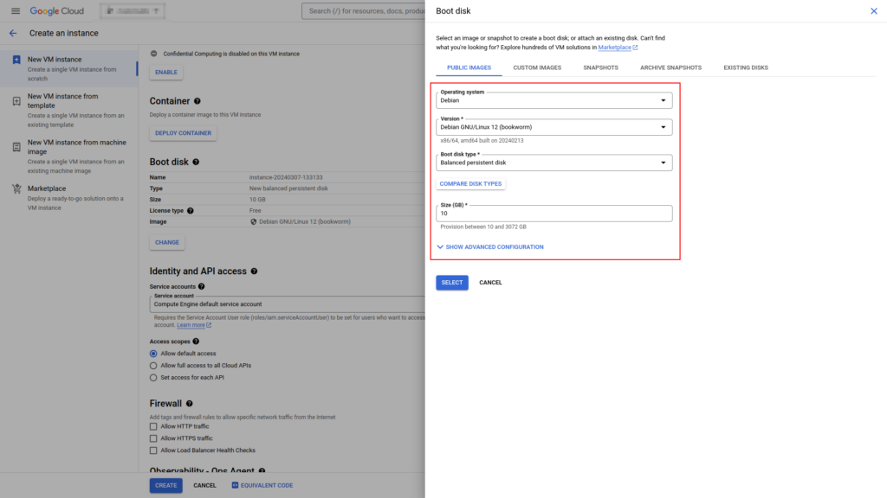This screenshot has width=887, height=498.
Task: Click the help icon next to Container
Action: pyautogui.click(x=197, y=101)
